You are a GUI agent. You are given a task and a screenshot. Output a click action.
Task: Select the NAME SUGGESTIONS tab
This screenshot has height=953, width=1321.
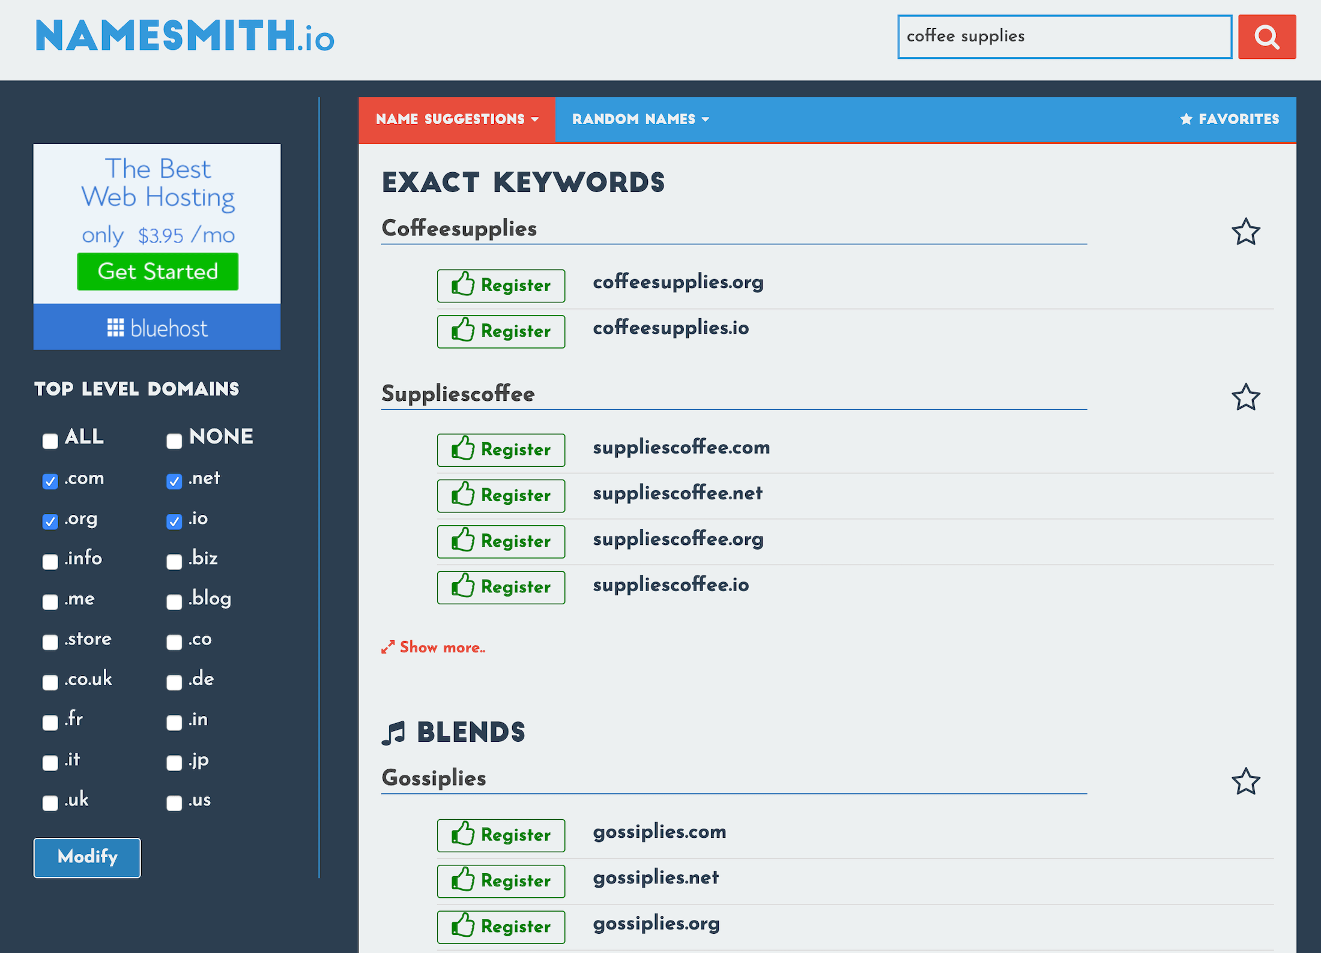(x=456, y=119)
